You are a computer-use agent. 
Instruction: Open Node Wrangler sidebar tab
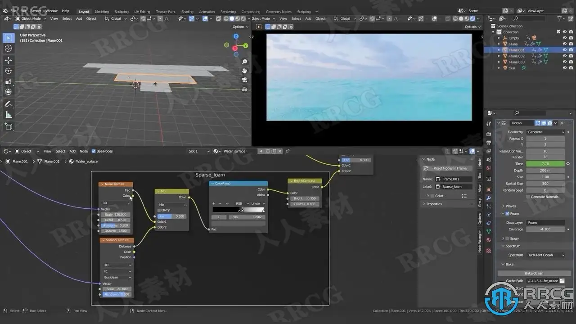(x=479, y=241)
